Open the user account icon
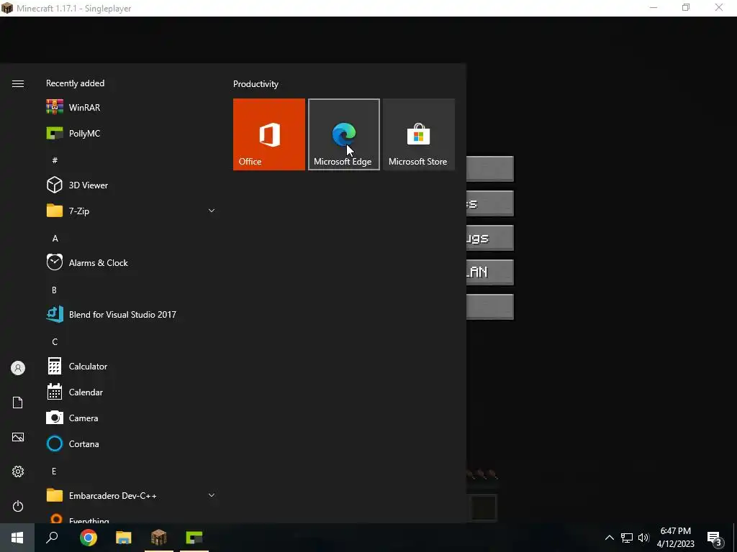This screenshot has width=737, height=552. [x=18, y=368]
